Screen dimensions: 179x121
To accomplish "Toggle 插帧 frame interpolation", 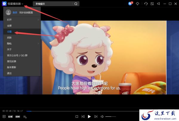I will click(18, 117).
